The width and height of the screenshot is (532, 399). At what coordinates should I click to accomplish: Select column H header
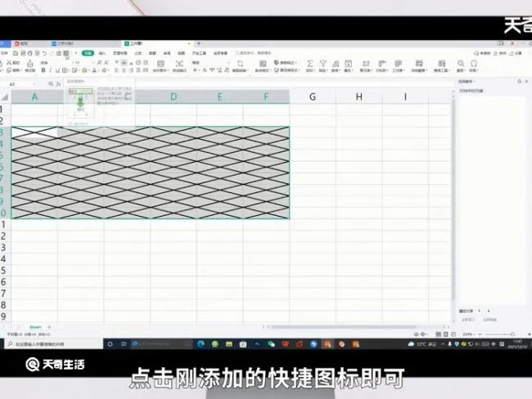click(358, 97)
